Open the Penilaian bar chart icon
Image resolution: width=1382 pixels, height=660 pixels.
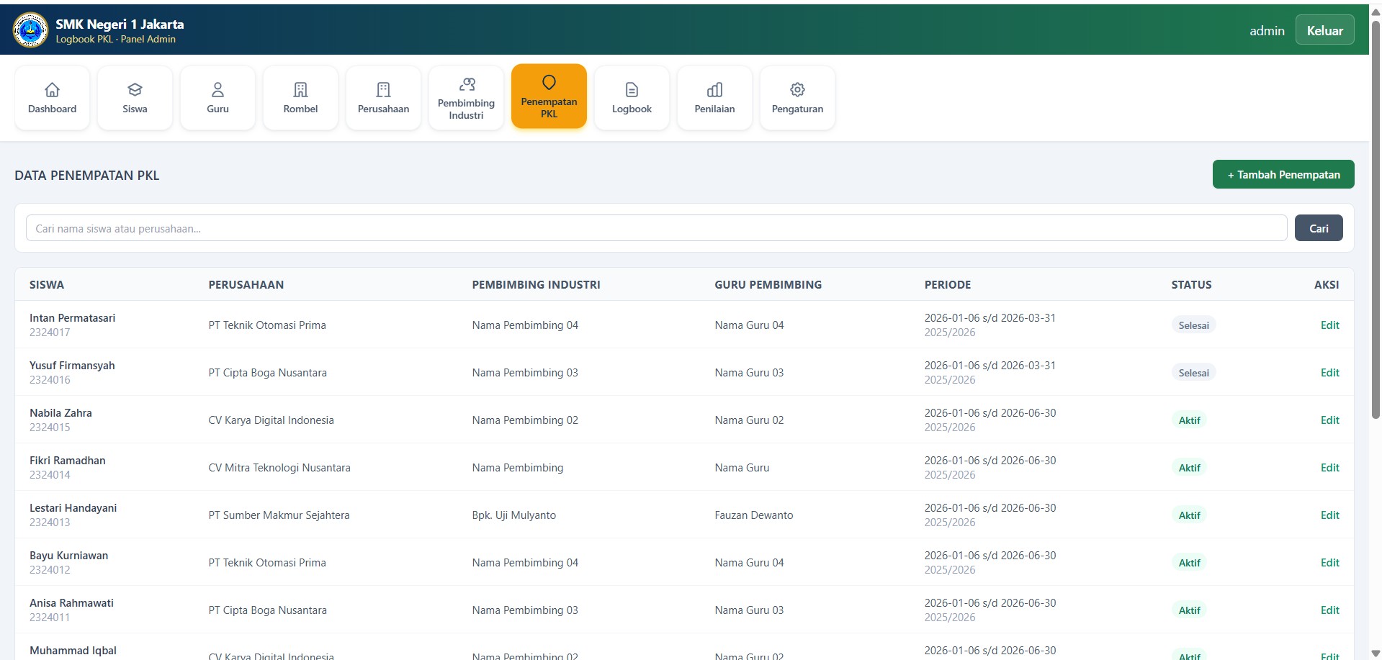tap(714, 89)
